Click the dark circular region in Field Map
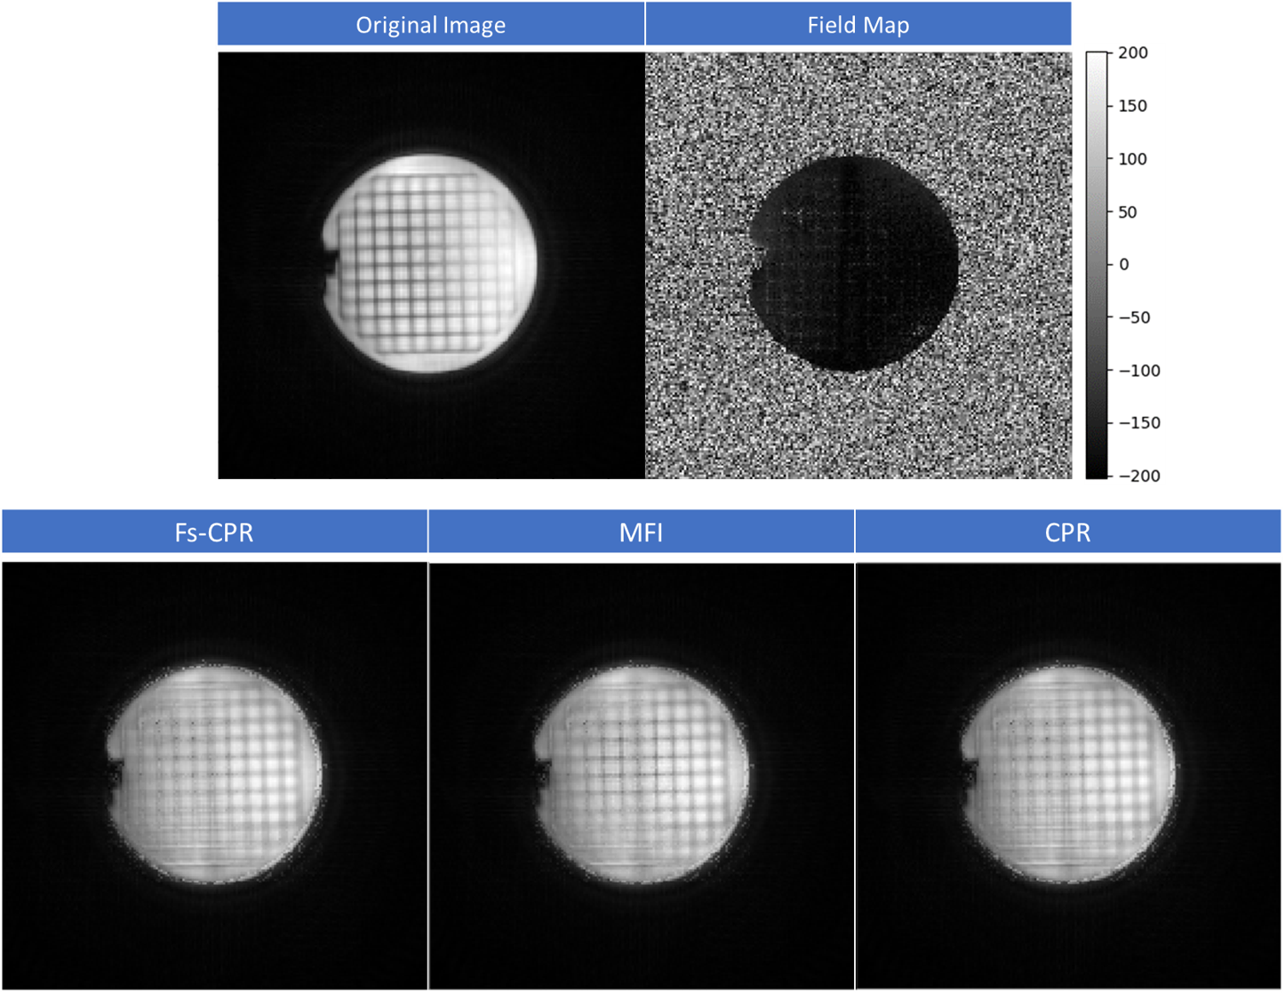 point(855,264)
